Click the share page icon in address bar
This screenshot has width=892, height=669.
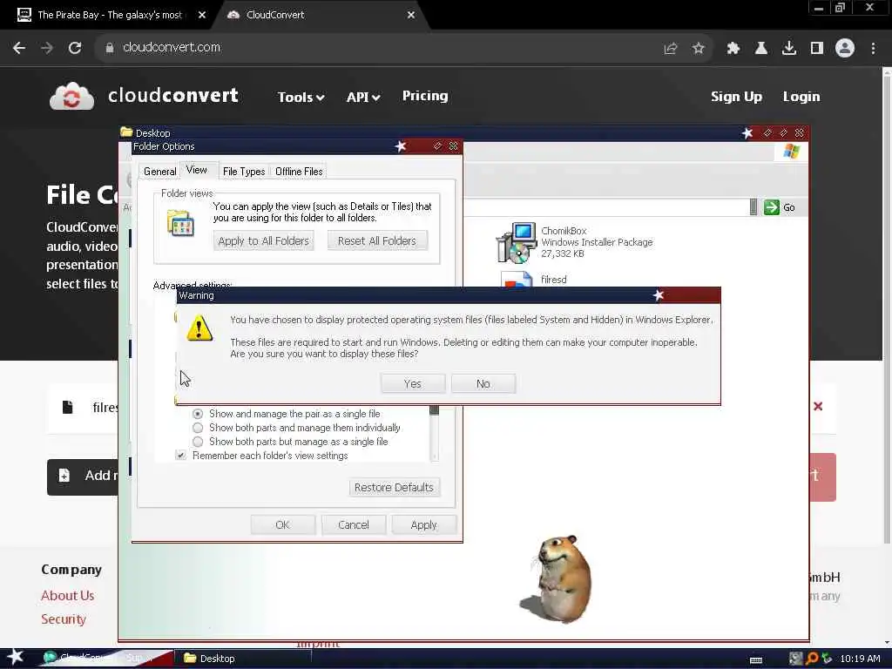pos(671,49)
